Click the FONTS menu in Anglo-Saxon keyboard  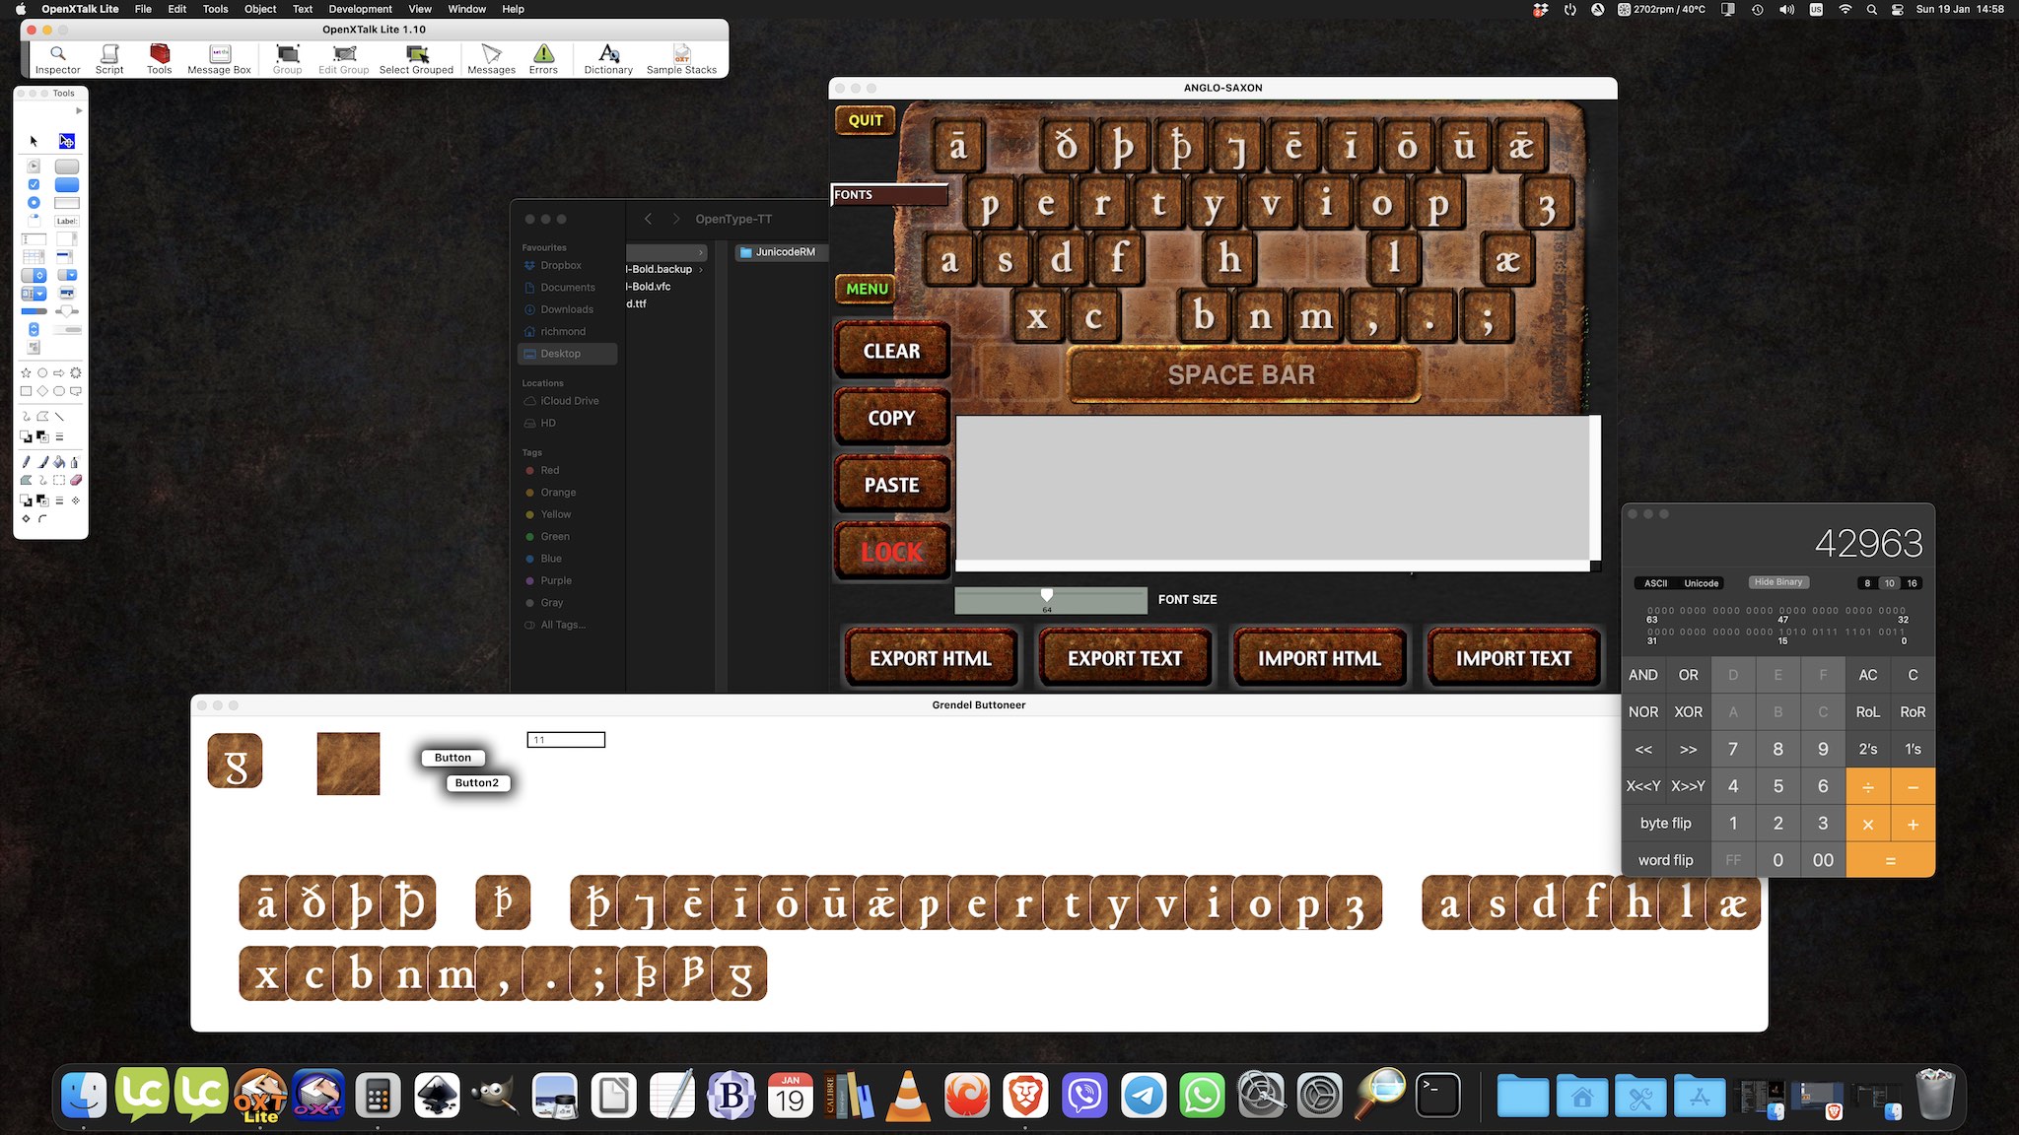887,194
